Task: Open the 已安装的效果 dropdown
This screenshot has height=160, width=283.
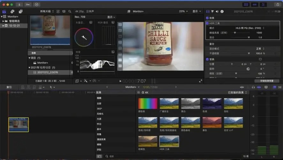Action: [x=237, y=92]
